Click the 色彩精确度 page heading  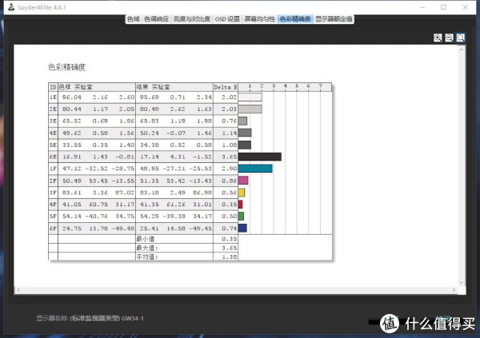(66, 67)
